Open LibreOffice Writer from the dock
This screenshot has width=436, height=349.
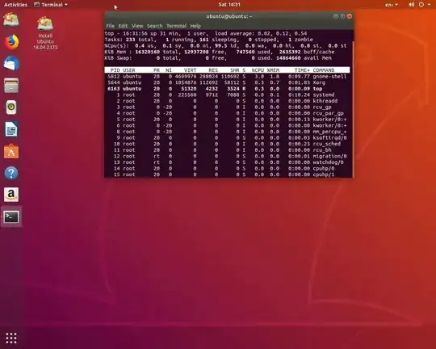11,129
